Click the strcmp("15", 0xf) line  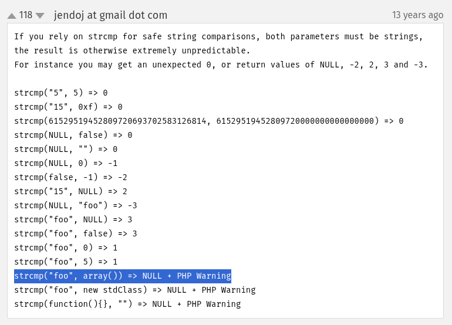[68, 107]
